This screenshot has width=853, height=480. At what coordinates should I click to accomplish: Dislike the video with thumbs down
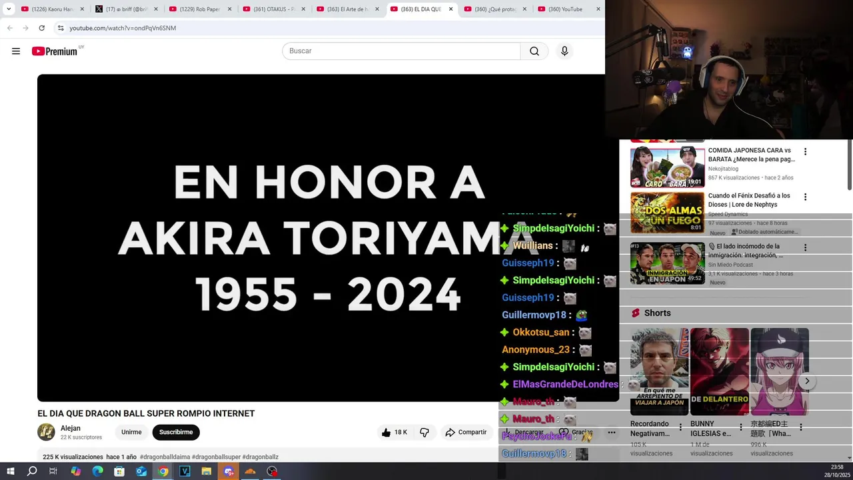(x=425, y=432)
